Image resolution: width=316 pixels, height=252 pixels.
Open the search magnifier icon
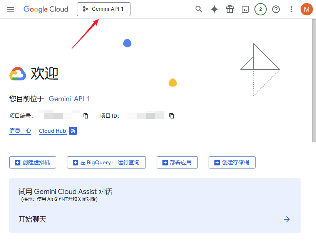(x=199, y=9)
